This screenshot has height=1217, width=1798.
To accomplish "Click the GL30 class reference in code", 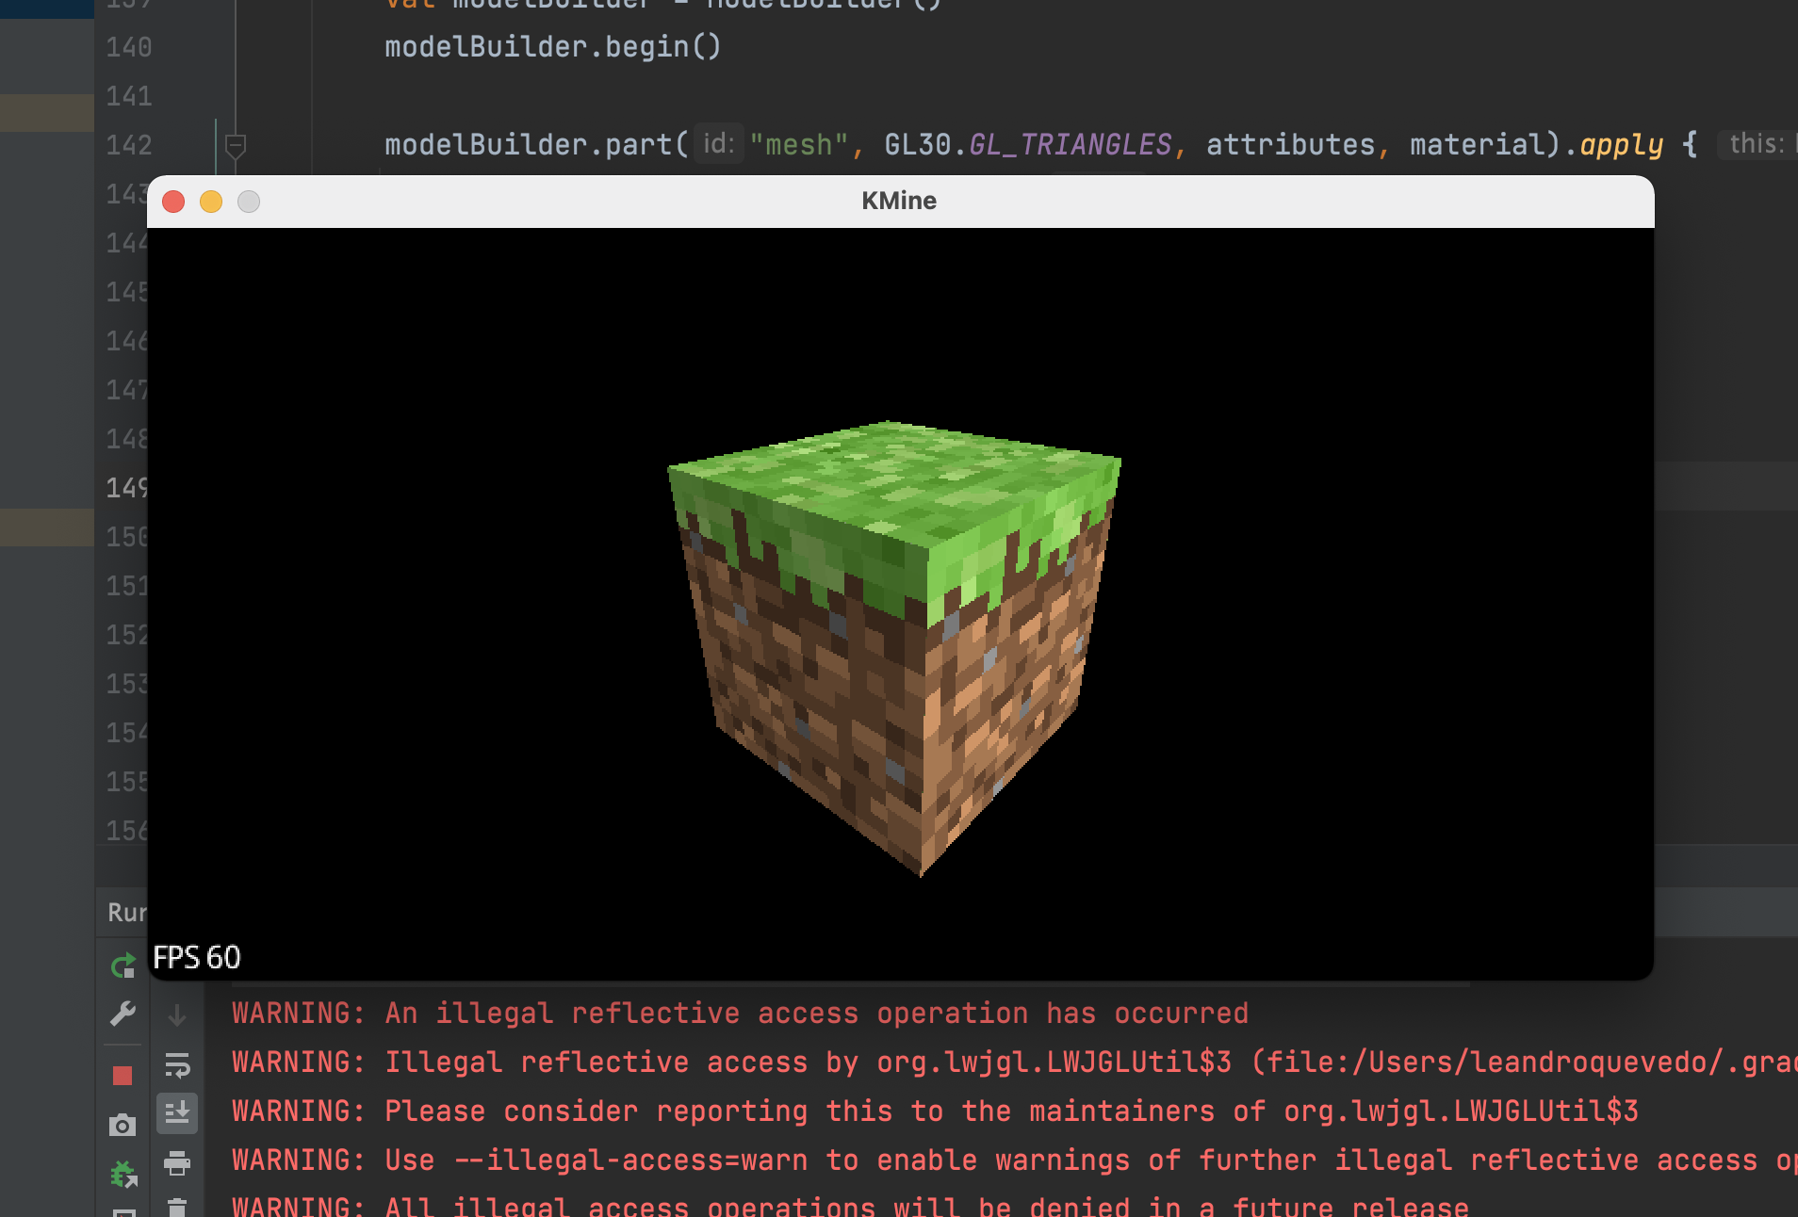I will (917, 144).
